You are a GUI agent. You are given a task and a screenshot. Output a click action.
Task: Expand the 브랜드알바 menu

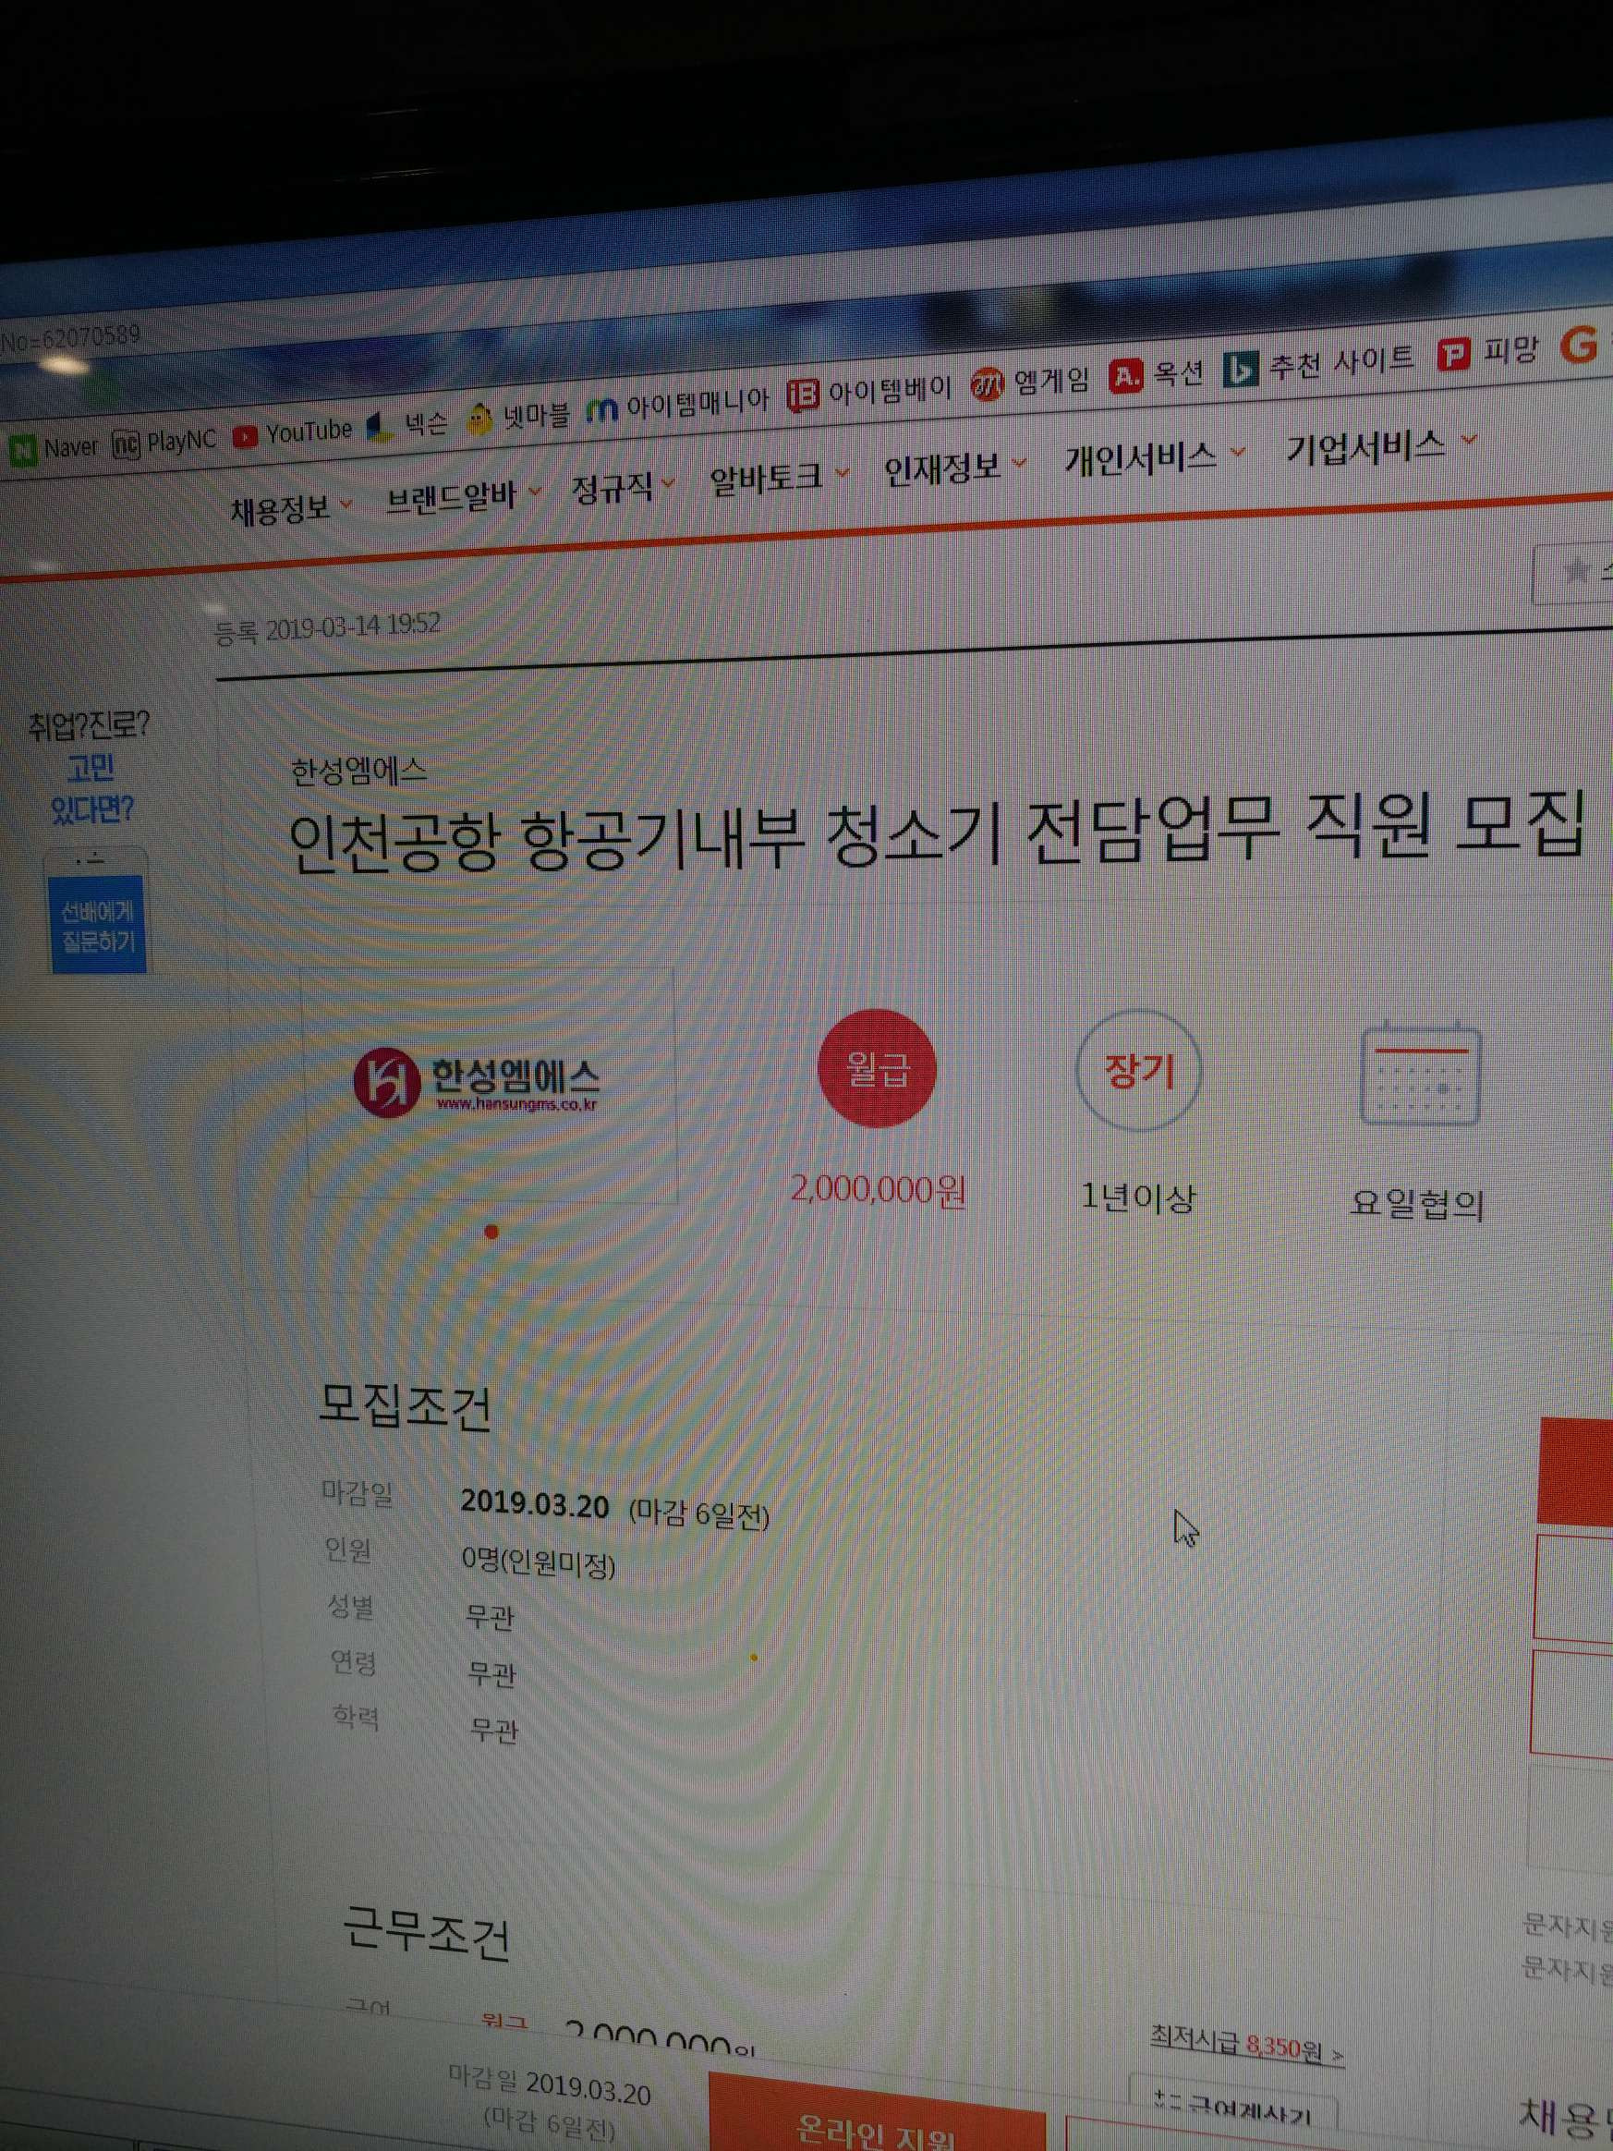[x=463, y=498]
